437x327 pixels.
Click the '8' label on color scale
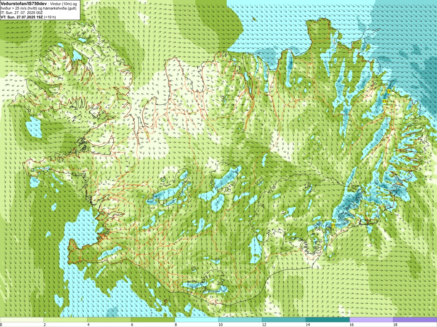(x=176, y=325)
